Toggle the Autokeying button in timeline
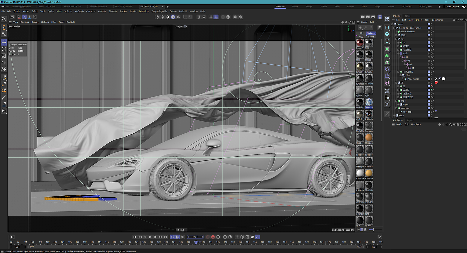Screen dimensions: 467x253 coord(213,237)
